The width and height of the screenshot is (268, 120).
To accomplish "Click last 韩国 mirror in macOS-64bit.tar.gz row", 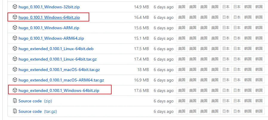I will pyautogui.click(x=259, y=70).
